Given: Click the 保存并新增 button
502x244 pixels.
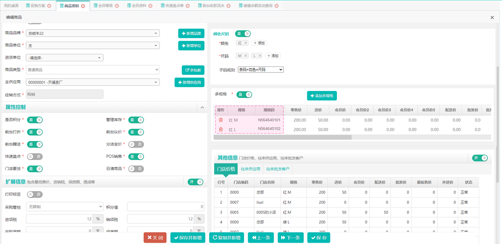Looking at the screenshot, I should 188,238.
